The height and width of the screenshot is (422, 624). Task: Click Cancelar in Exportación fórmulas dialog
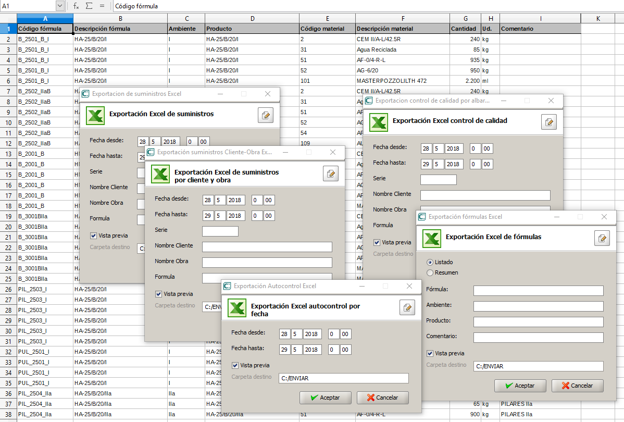(x=578, y=386)
